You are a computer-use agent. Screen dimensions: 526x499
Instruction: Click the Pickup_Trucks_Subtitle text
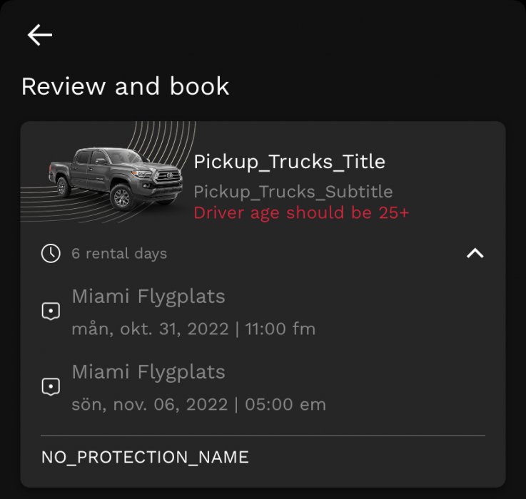(x=293, y=192)
